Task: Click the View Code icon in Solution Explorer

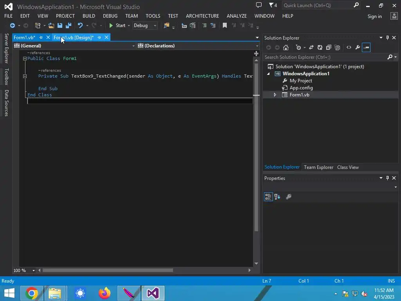Action: point(349,47)
